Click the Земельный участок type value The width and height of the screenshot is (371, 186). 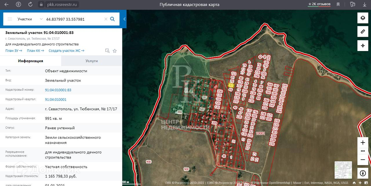63,81
